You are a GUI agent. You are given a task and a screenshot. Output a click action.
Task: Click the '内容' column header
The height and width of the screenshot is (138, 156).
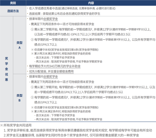coord(91,3)
